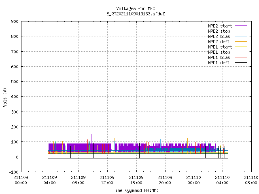
Task: Click the orange line sample beside NPD2 defl
Action: (241, 42)
